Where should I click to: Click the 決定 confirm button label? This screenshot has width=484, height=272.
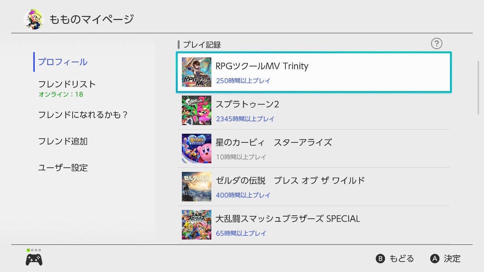tap(452, 259)
